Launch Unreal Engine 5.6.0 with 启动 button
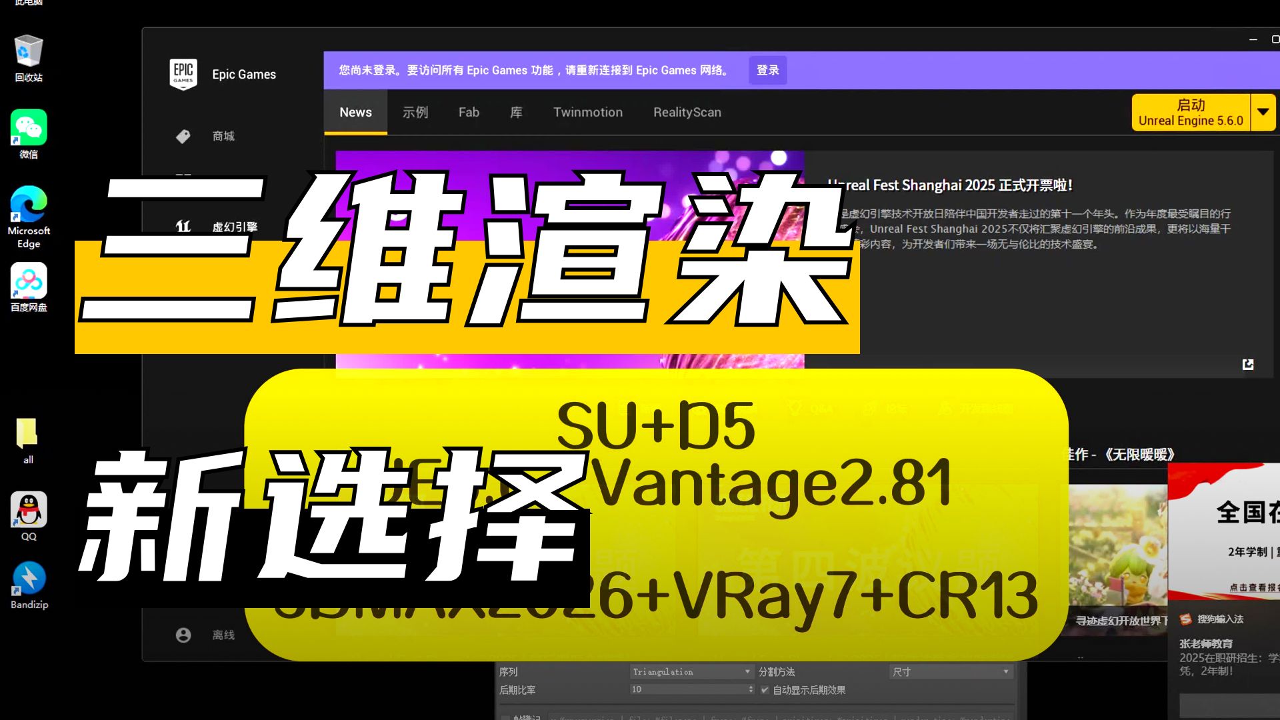This screenshot has width=1280, height=720. point(1191,112)
